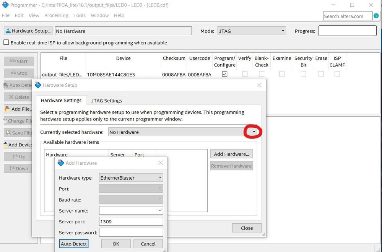This screenshot has width=382, height=252.
Task: Open the Window menu
Action: (100, 15)
